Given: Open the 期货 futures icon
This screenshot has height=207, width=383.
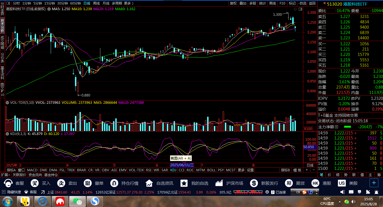Looking at the screenshot, I should pyautogui.click(x=289, y=183).
